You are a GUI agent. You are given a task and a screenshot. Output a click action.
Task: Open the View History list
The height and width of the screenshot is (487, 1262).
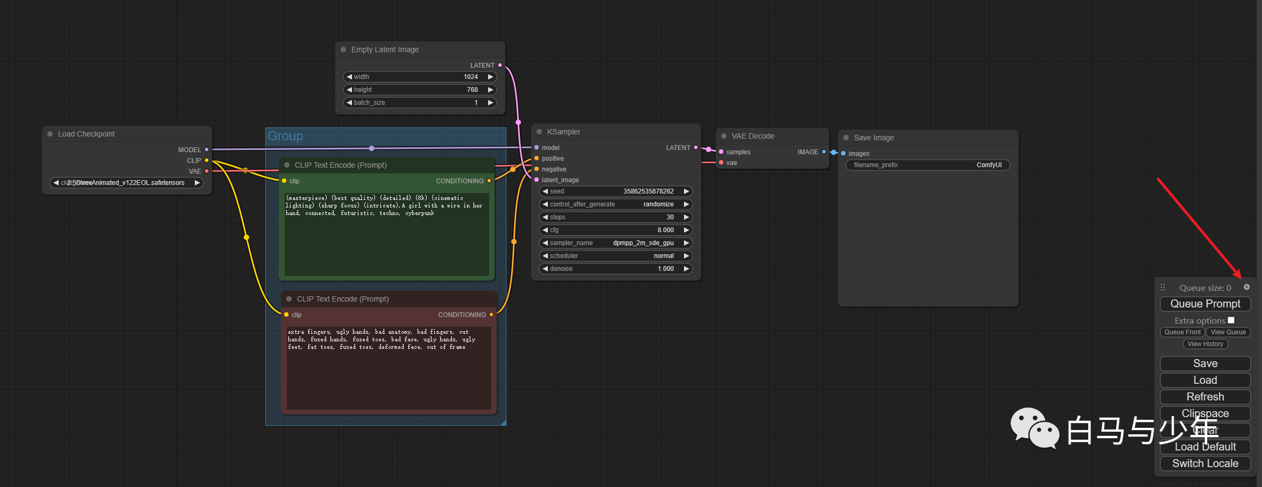pyautogui.click(x=1205, y=344)
